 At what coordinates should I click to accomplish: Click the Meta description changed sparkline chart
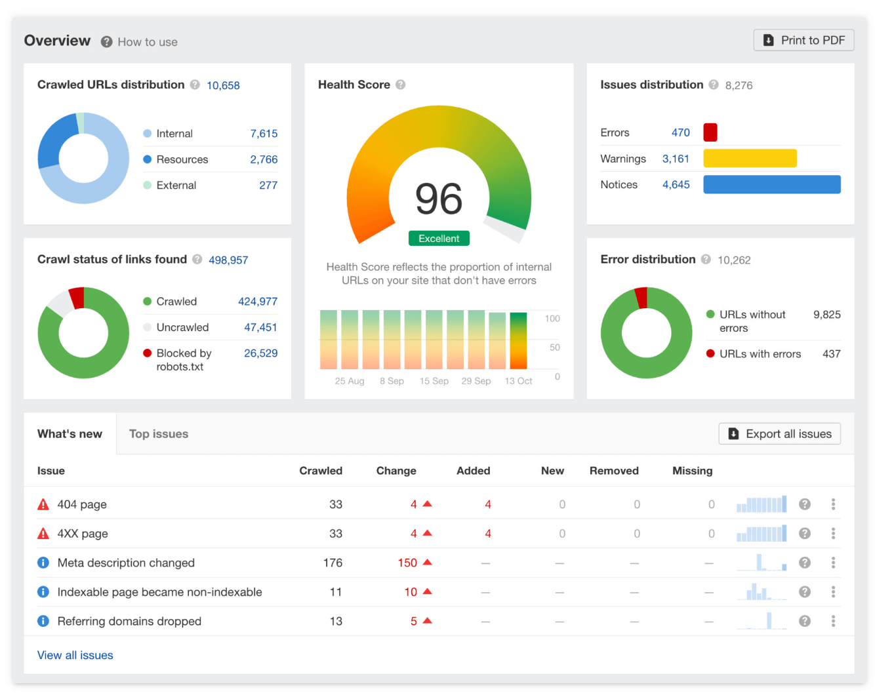pyautogui.click(x=762, y=563)
